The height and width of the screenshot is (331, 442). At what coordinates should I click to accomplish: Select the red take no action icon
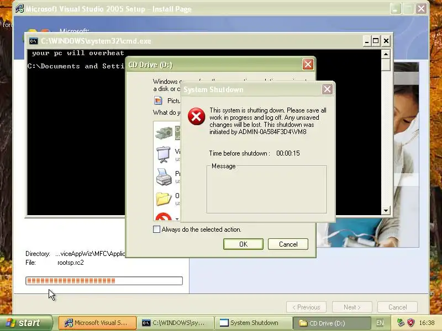pos(164,216)
